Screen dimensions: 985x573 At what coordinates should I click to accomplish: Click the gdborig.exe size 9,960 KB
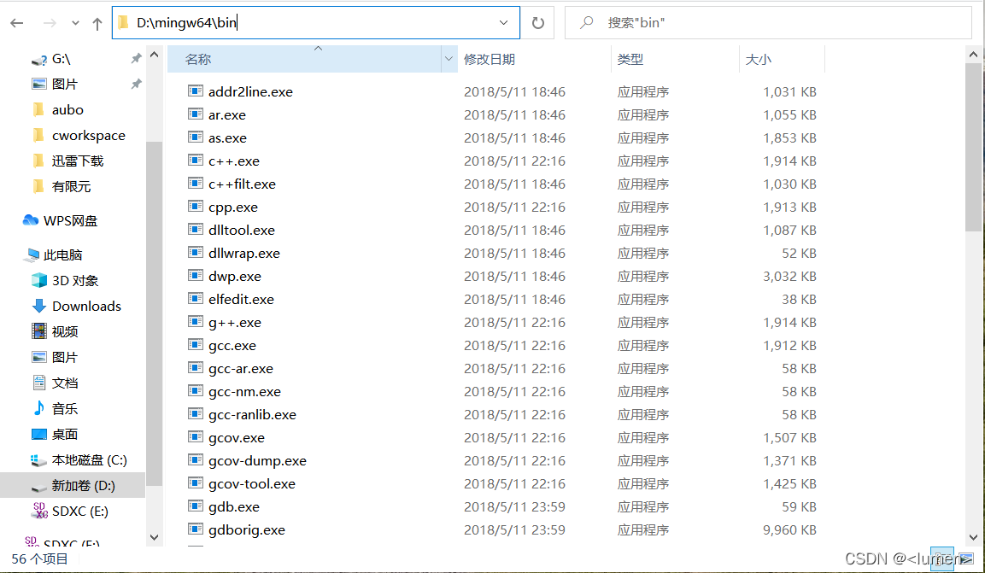pyautogui.click(x=789, y=529)
